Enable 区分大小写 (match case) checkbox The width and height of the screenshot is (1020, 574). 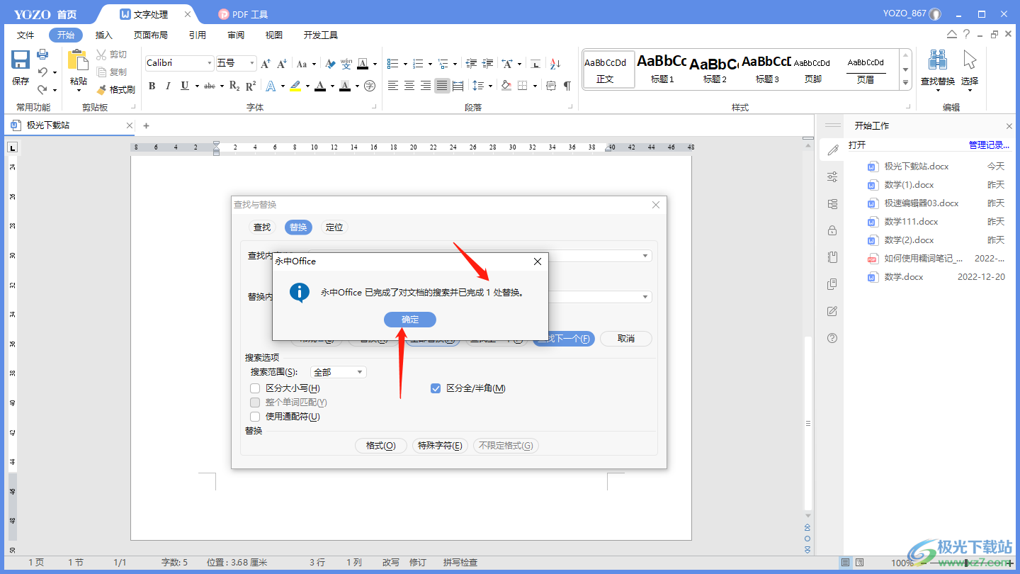[x=255, y=388]
